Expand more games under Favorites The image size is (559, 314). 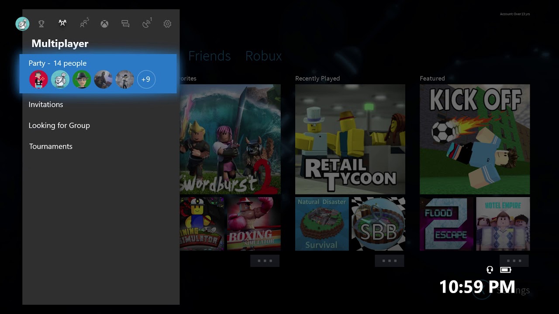click(265, 261)
